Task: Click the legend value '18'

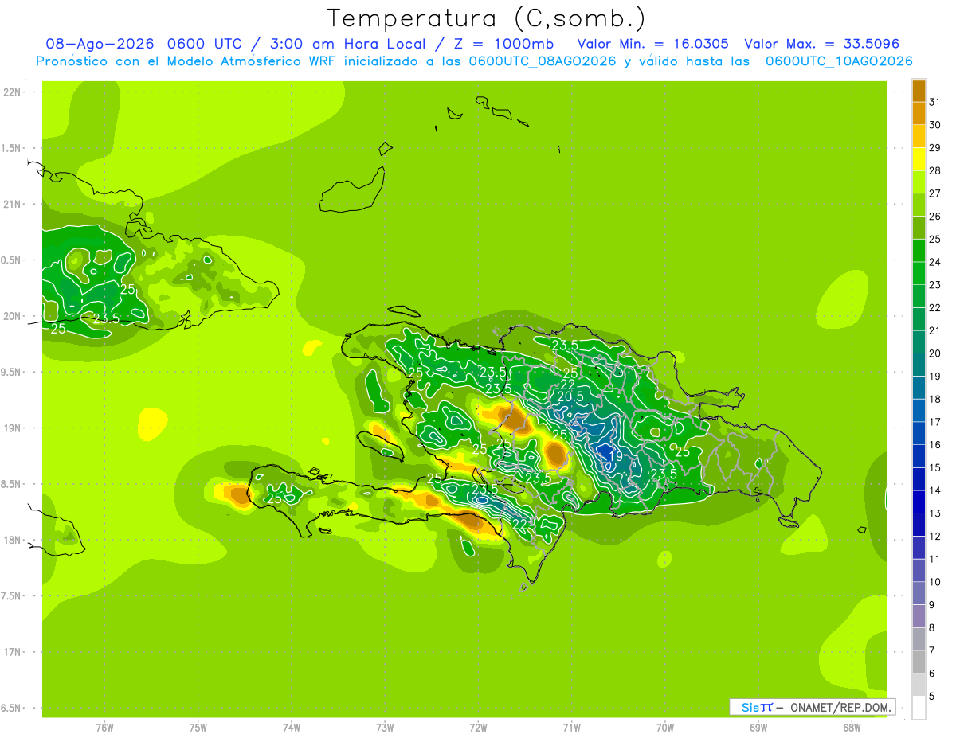Action: pos(934,400)
